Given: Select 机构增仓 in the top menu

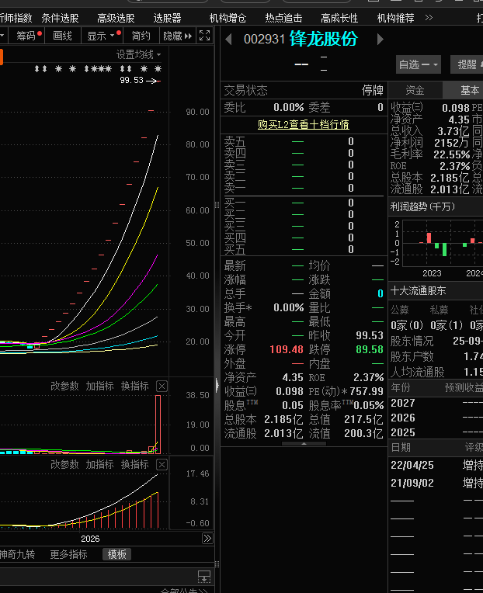Looking at the screenshot, I should [228, 18].
